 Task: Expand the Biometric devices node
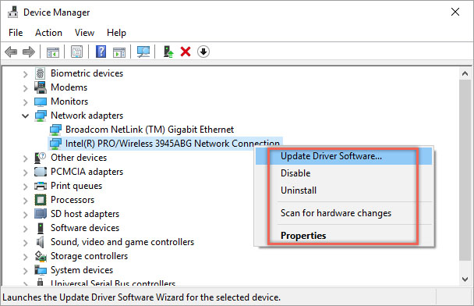(26, 74)
